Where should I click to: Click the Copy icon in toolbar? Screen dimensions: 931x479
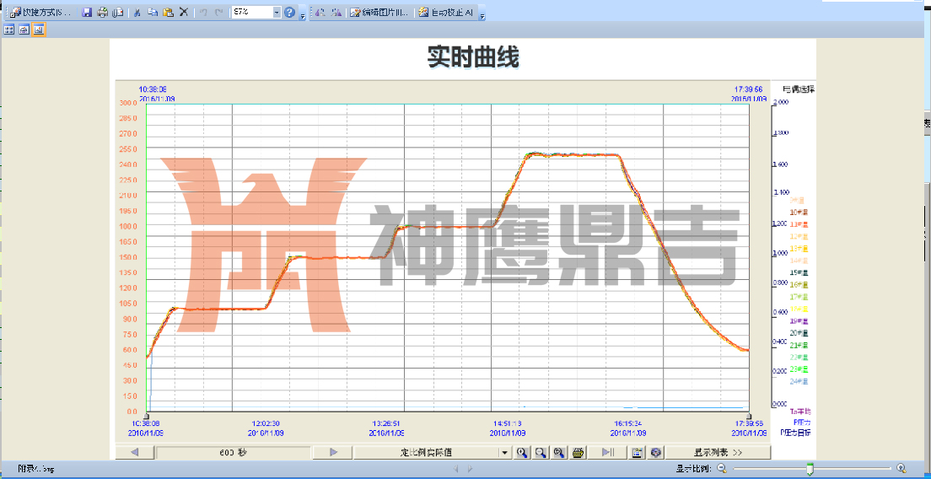[x=153, y=12]
